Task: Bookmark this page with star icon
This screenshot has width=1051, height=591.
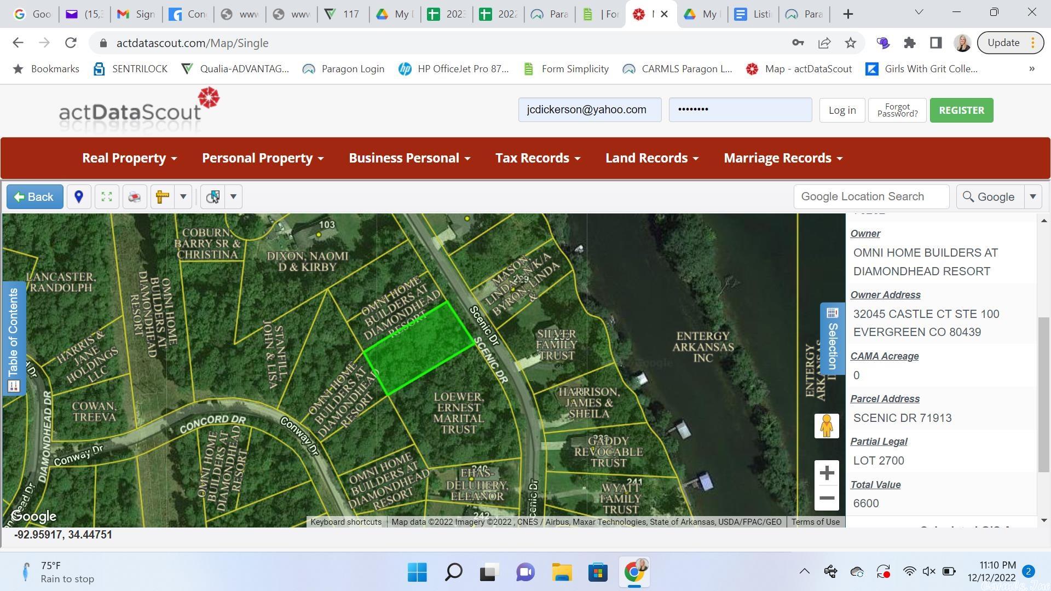Action: 850,43
